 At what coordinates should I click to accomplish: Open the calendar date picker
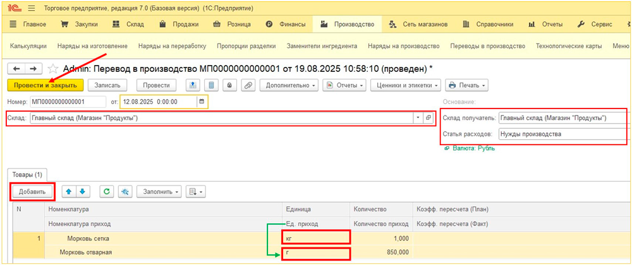[202, 102]
